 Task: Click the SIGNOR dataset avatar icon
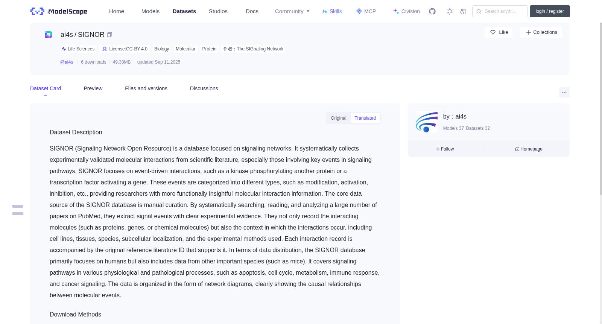click(49, 35)
